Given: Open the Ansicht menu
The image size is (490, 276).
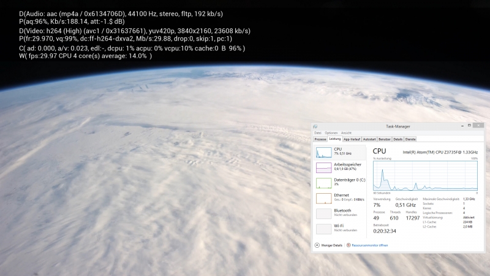Looking at the screenshot, I should pyautogui.click(x=346, y=133).
